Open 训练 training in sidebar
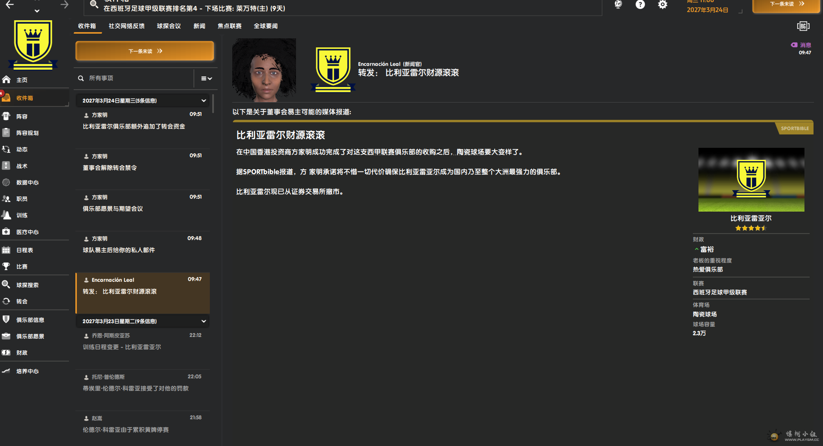The width and height of the screenshot is (823, 446). click(x=22, y=215)
